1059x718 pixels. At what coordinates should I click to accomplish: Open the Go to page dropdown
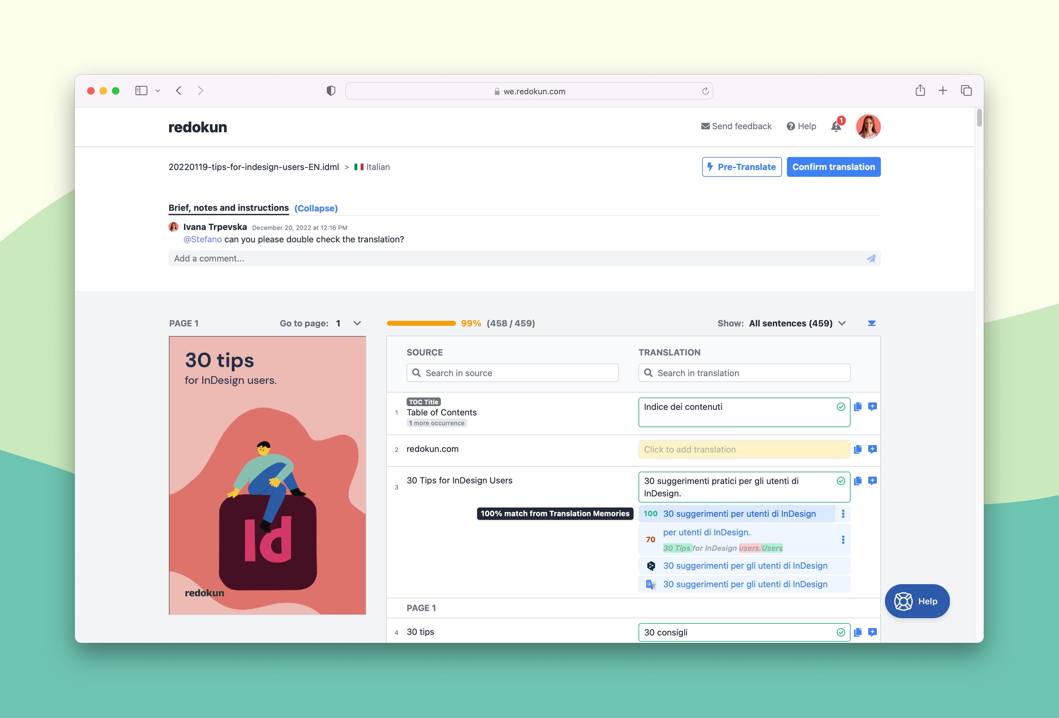(349, 324)
